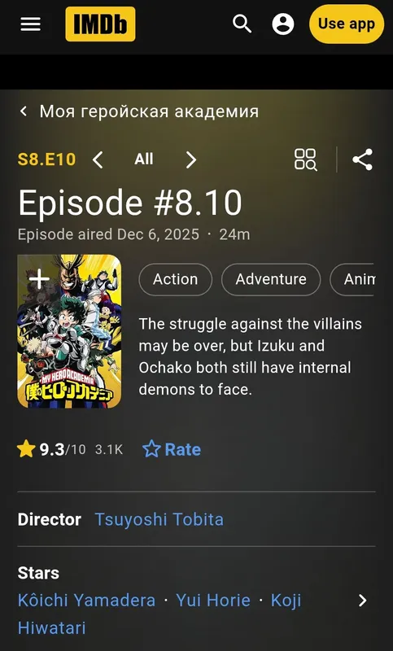Open the episode guide grid icon
393x651 pixels.
pos(306,159)
